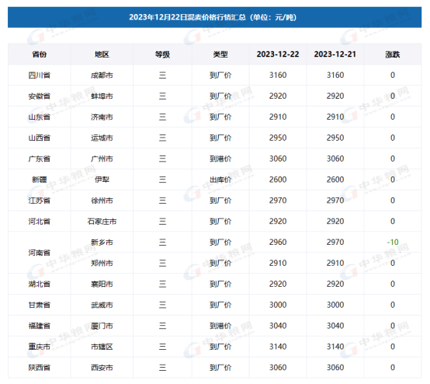Select the 地区 column header
Screen dimensions: 430x384
[x=102, y=54]
